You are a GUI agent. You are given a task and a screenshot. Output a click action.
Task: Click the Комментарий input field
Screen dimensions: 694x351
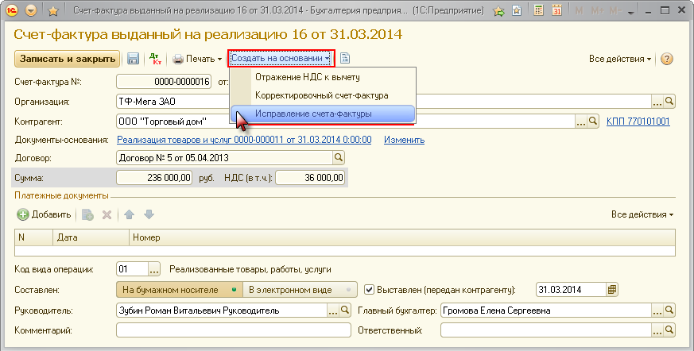click(x=234, y=330)
